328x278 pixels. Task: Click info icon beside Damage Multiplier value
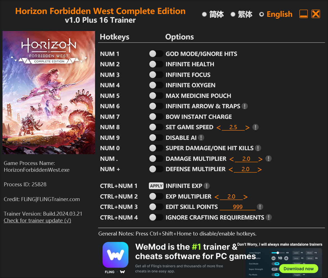(x=268, y=159)
